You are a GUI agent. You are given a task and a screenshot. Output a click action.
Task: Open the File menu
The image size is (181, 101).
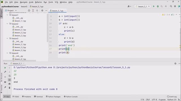click(6, 2)
